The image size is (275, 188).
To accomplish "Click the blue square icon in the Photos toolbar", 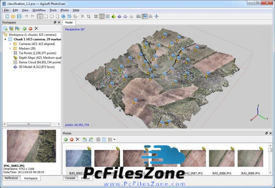I will tap(104, 140).
